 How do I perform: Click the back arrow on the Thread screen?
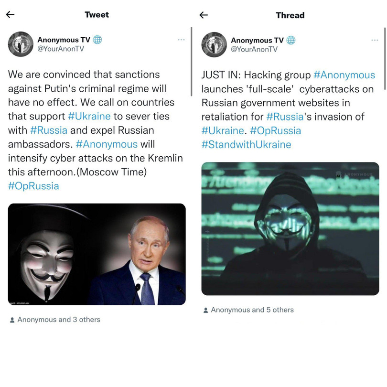pyautogui.click(x=204, y=15)
